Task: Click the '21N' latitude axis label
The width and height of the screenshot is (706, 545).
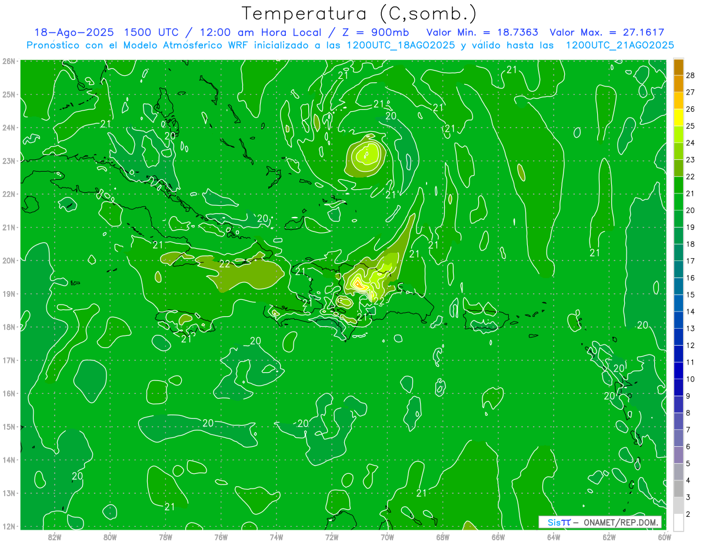Action: point(8,228)
